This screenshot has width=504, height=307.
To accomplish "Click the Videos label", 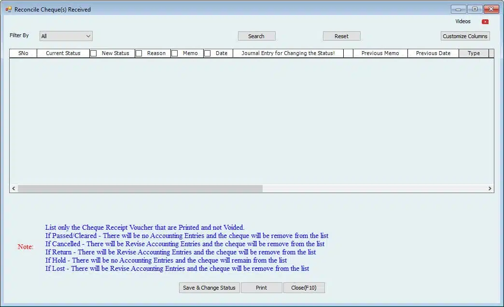I will (463, 21).
